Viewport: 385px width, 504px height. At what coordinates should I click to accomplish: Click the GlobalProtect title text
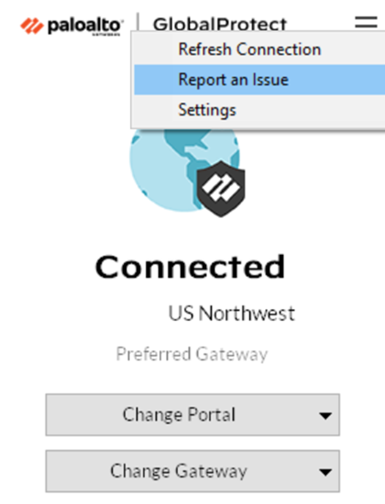pyautogui.click(x=220, y=25)
